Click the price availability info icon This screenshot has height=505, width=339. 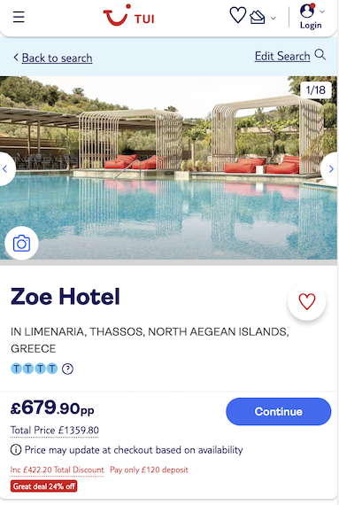point(16,449)
